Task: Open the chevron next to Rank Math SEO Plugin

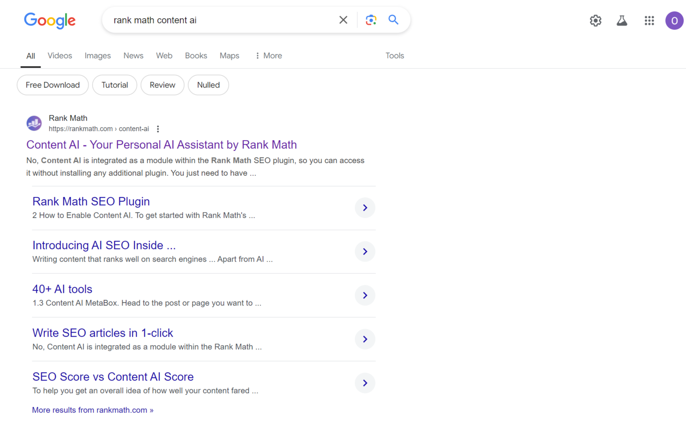Action: click(365, 208)
